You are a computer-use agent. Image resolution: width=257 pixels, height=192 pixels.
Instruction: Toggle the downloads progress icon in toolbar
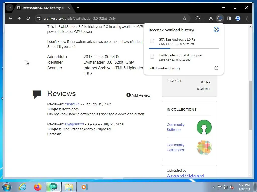tap(220, 18)
